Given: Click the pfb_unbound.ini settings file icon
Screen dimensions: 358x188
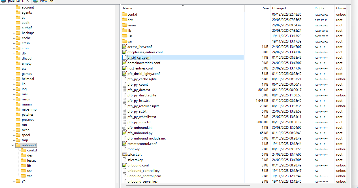Looking at the screenshot, I should 125,128.
